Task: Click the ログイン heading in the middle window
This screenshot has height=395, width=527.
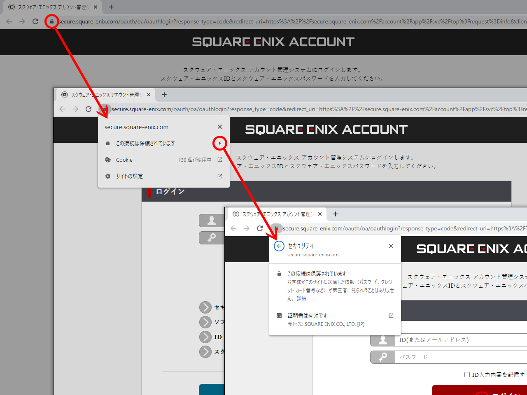Action: tap(170, 191)
